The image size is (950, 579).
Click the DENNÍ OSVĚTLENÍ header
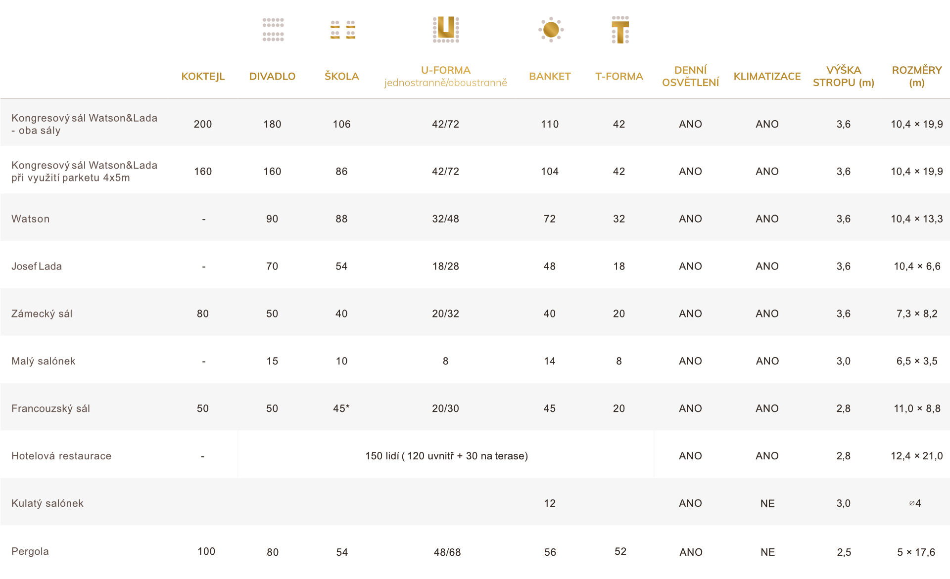[x=690, y=77]
